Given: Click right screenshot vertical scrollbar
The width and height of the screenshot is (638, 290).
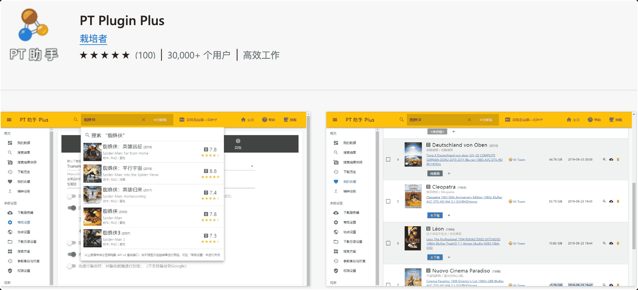Looking at the screenshot, I should tap(633, 216).
